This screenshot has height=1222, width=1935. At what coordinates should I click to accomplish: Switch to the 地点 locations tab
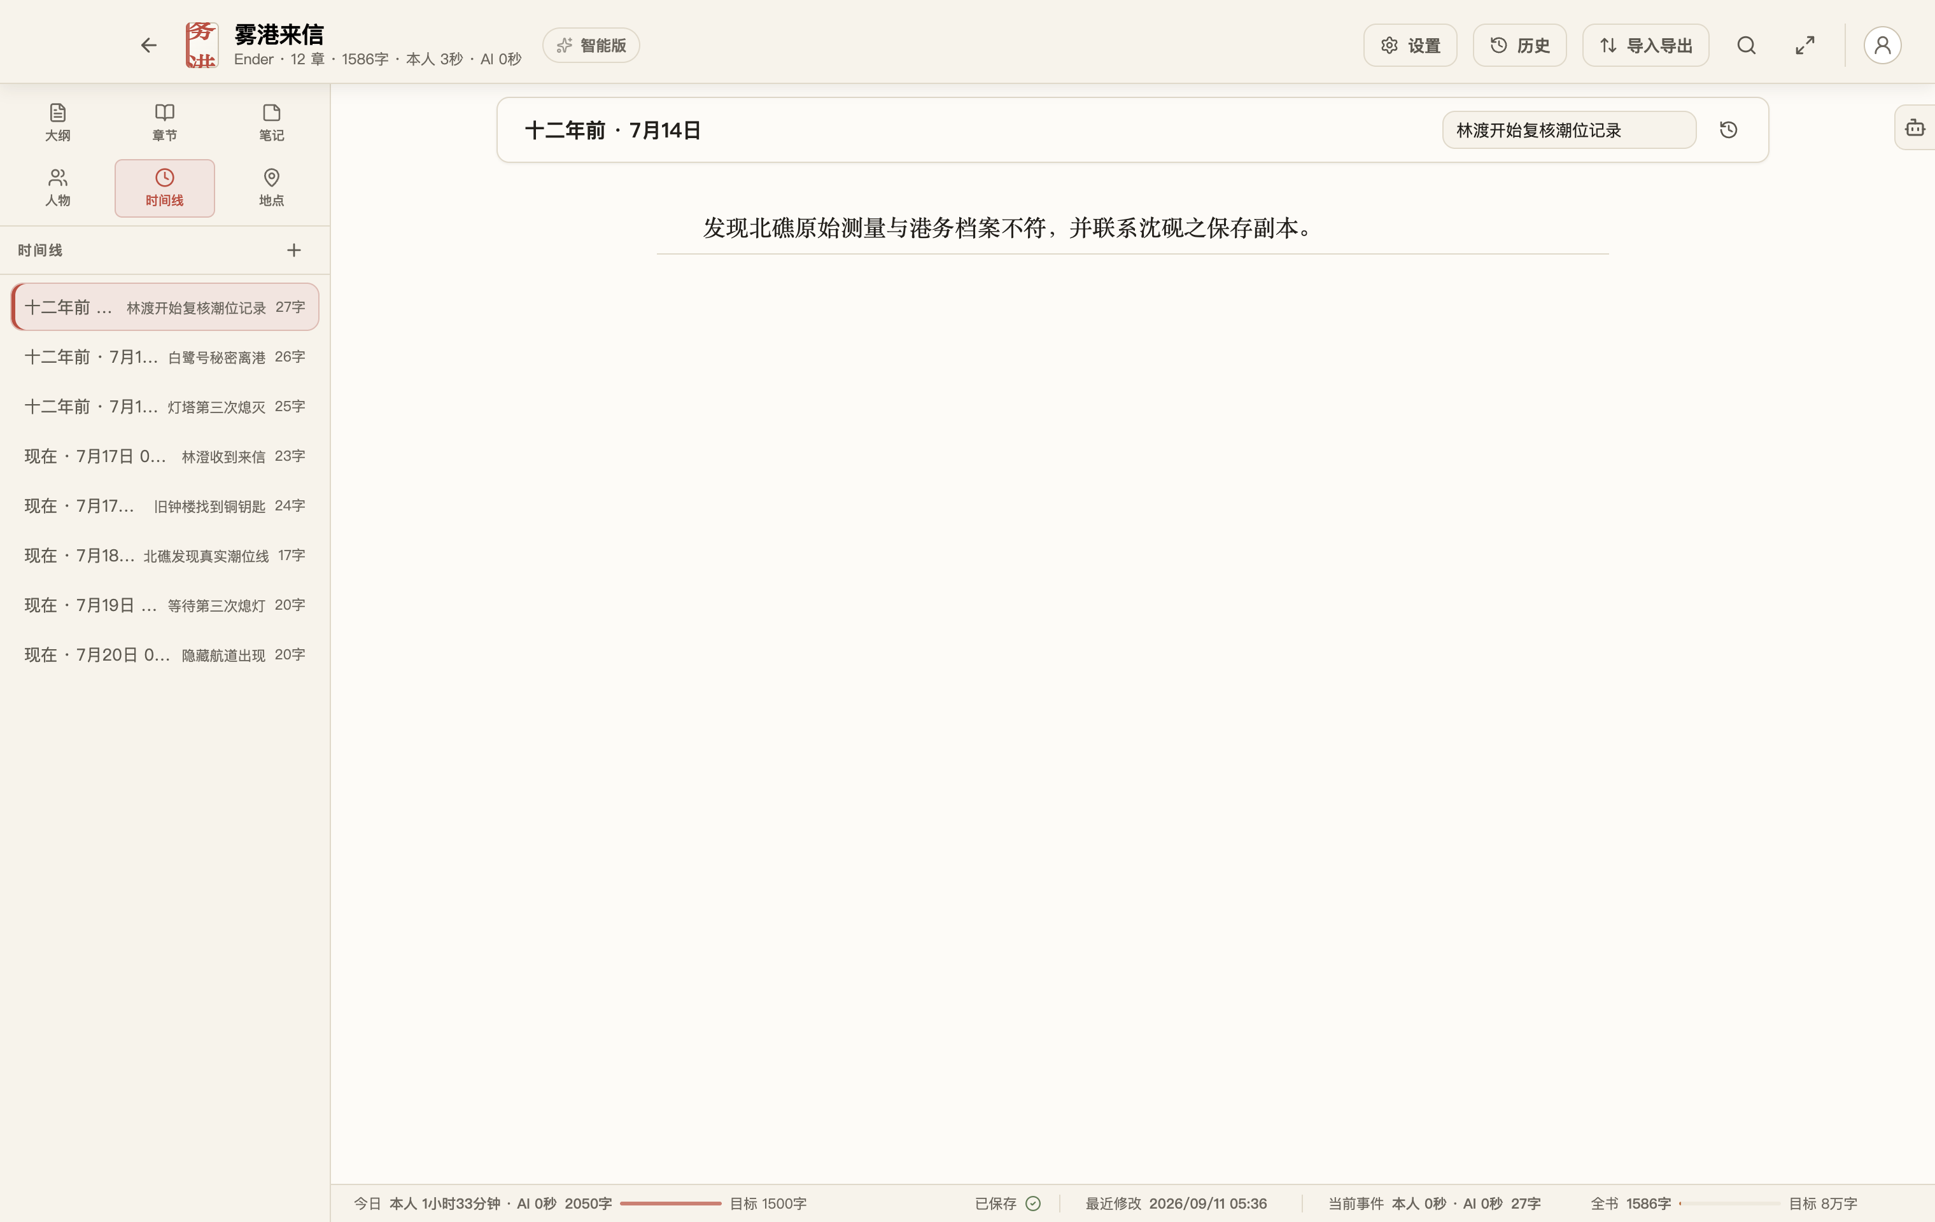click(x=272, y=187)
